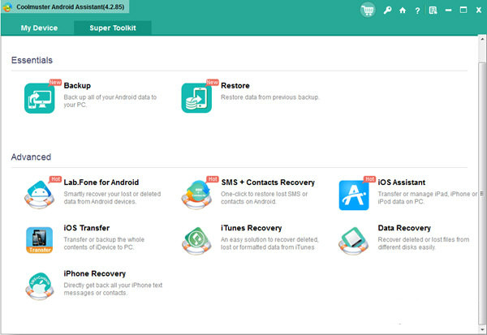The image size is (487, 335).
Task: Click the vertical scrollbar thumb
Action: pyautogui.click(x=482, y=193)
